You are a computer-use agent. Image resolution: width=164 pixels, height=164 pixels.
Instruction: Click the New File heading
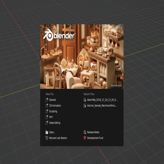pyautogui.click(x=50, y=94)
